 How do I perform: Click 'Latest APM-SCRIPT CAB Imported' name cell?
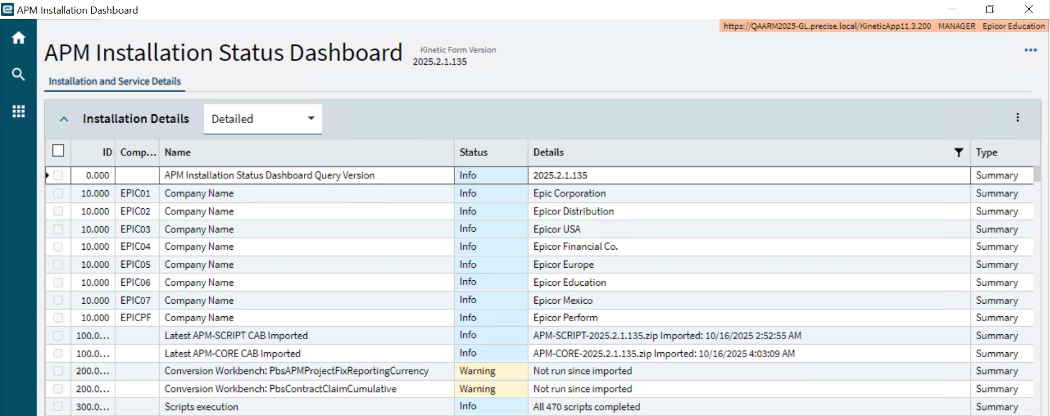point(306,336)
